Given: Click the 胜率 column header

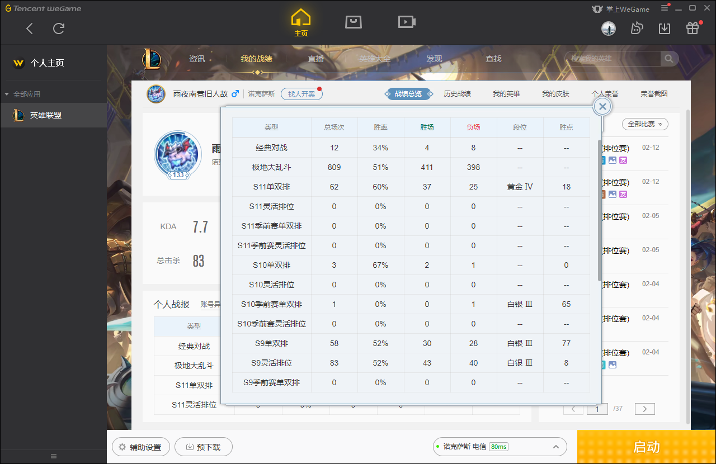Looking at the screenshot, I should tap(380, 127).
